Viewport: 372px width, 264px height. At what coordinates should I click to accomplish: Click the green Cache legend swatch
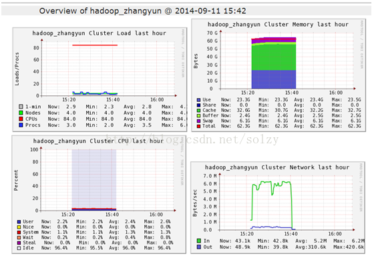(199, 111)
